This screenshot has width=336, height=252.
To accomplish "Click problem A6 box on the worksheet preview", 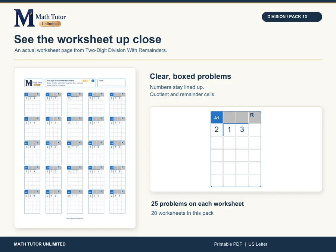I will pos(32,129).
